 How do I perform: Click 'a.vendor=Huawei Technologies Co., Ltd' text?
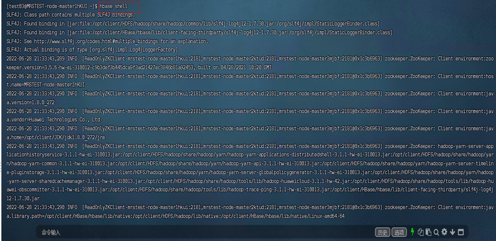click(53, 120)
